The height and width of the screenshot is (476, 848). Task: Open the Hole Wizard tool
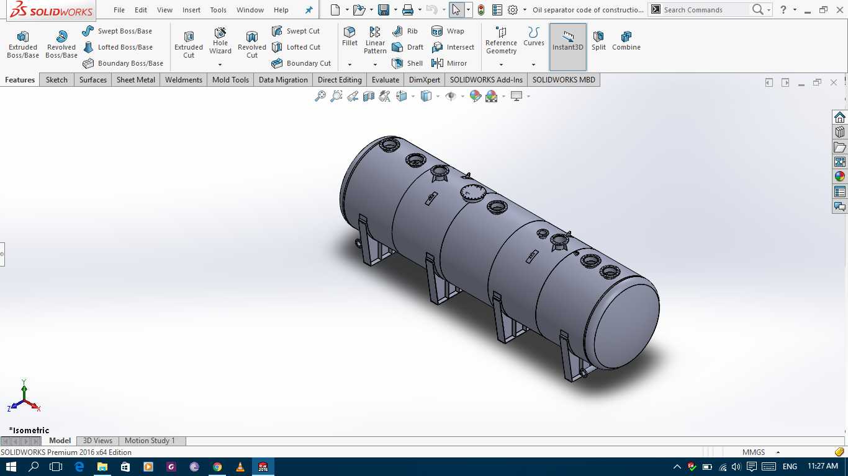[x=220, y=41]
